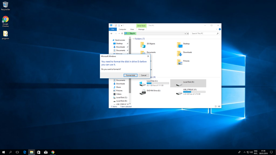Viewport: 276px width, 155px height.
Task: Go up one level with up arrow
Action: tap(122, 34)
